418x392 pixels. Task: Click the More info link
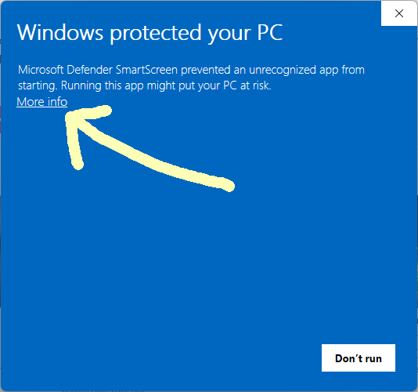[42, 102]
